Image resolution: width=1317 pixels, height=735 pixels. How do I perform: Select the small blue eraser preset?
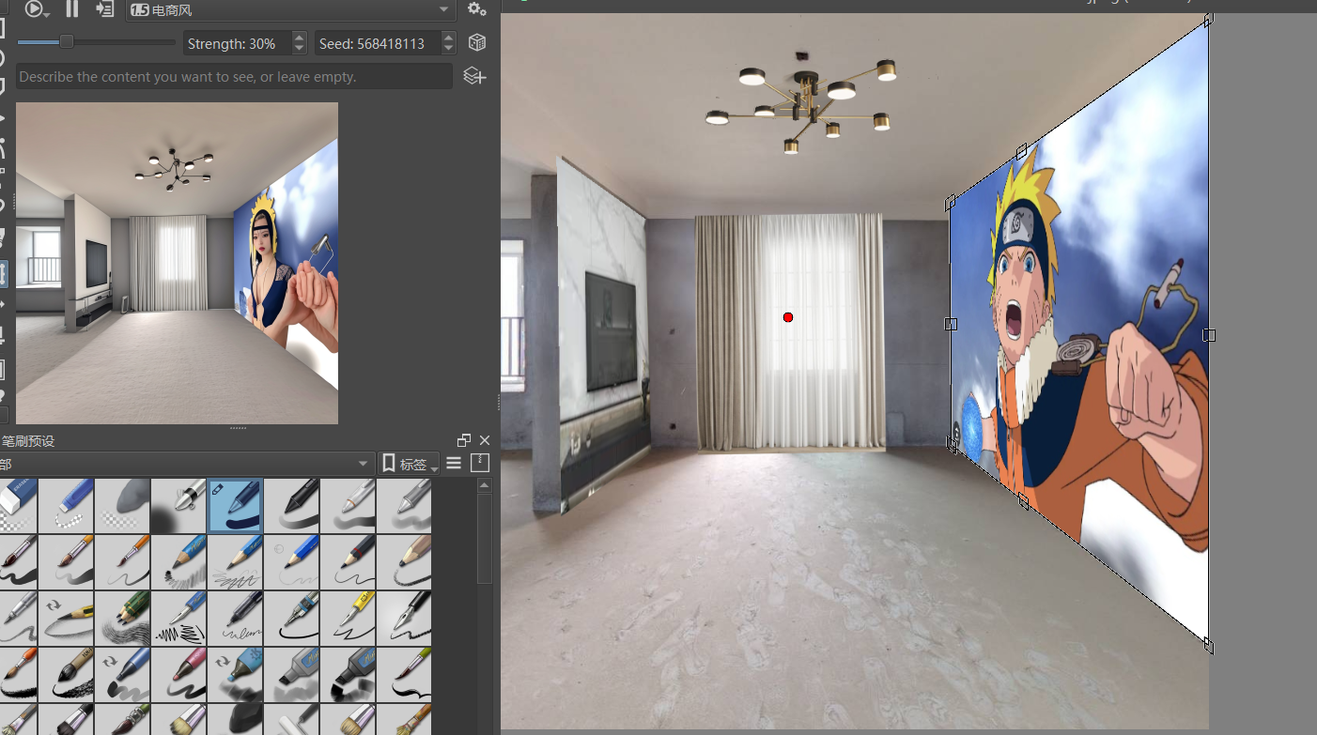(66, 506)
